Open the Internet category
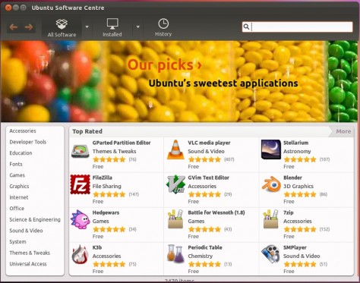This screenshot has height=283, width=360. click(19, 197)
